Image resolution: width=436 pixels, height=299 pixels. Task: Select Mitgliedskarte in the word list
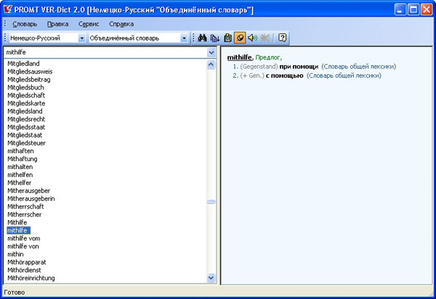(x=26, y=103)
